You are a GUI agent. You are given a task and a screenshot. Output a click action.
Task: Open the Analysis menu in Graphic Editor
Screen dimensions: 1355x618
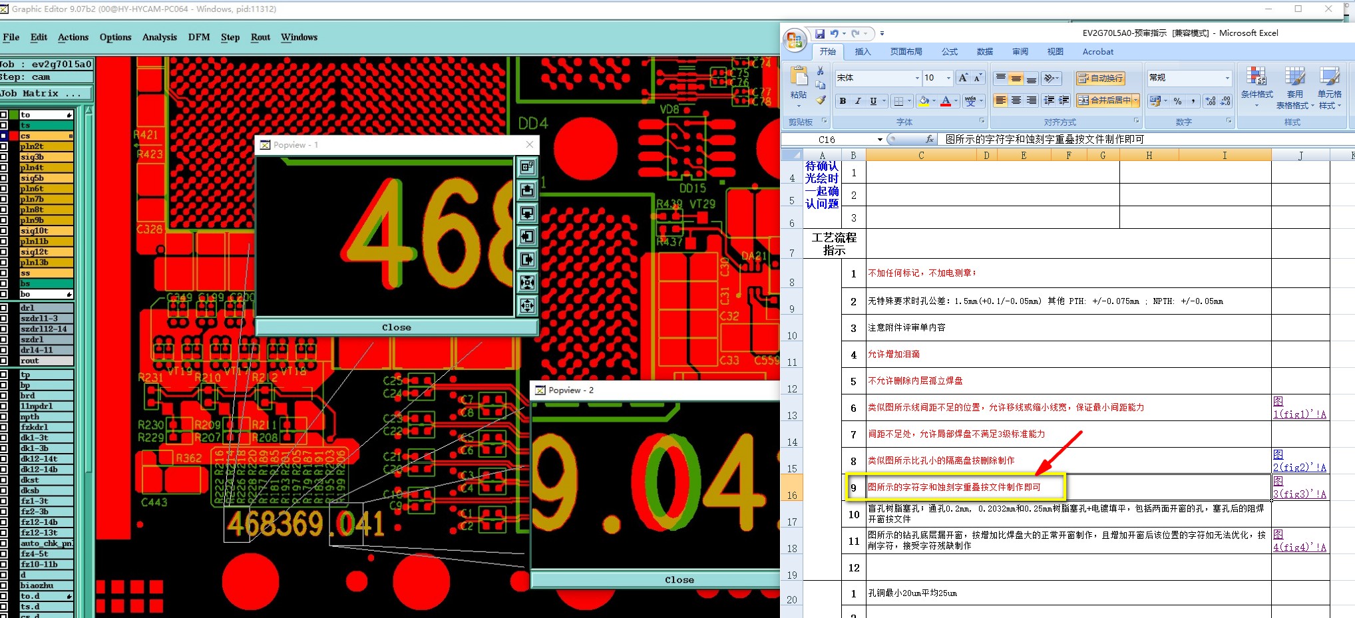click(x=160, y=37)
